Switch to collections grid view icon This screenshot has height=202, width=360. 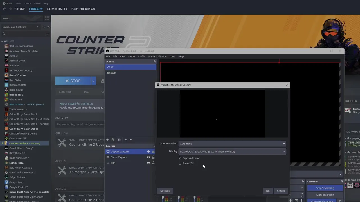tap(47, 19)
